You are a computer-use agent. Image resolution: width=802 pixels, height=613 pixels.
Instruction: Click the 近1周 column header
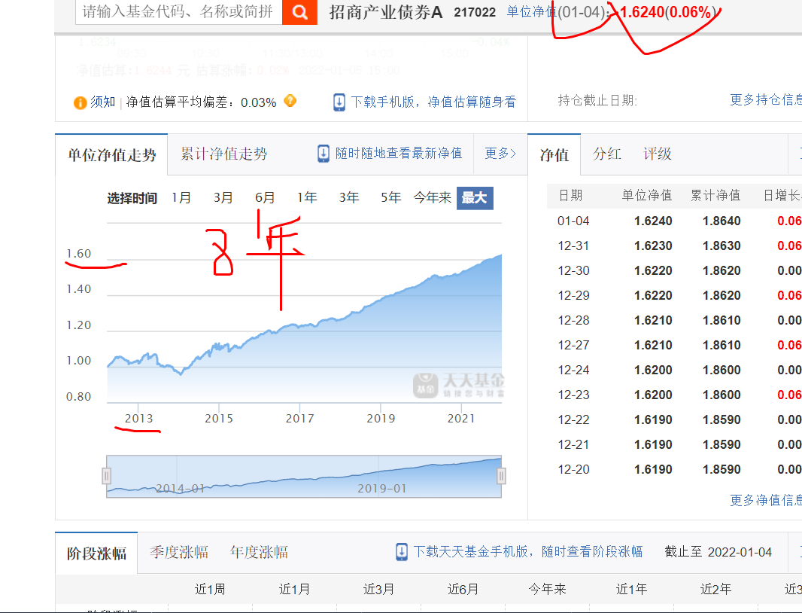pos(210,589)
